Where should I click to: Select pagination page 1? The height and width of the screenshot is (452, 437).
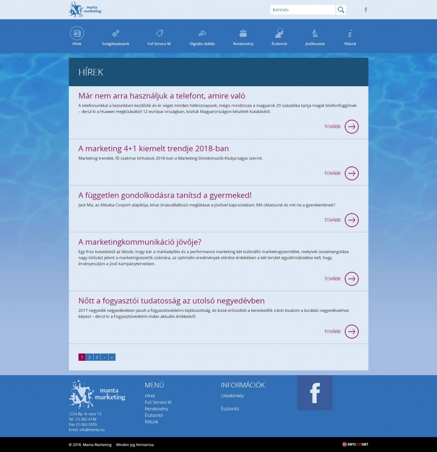tap(82, 357)
